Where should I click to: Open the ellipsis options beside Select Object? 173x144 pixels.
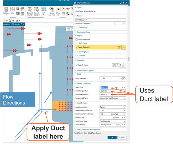tap(124, 47)
